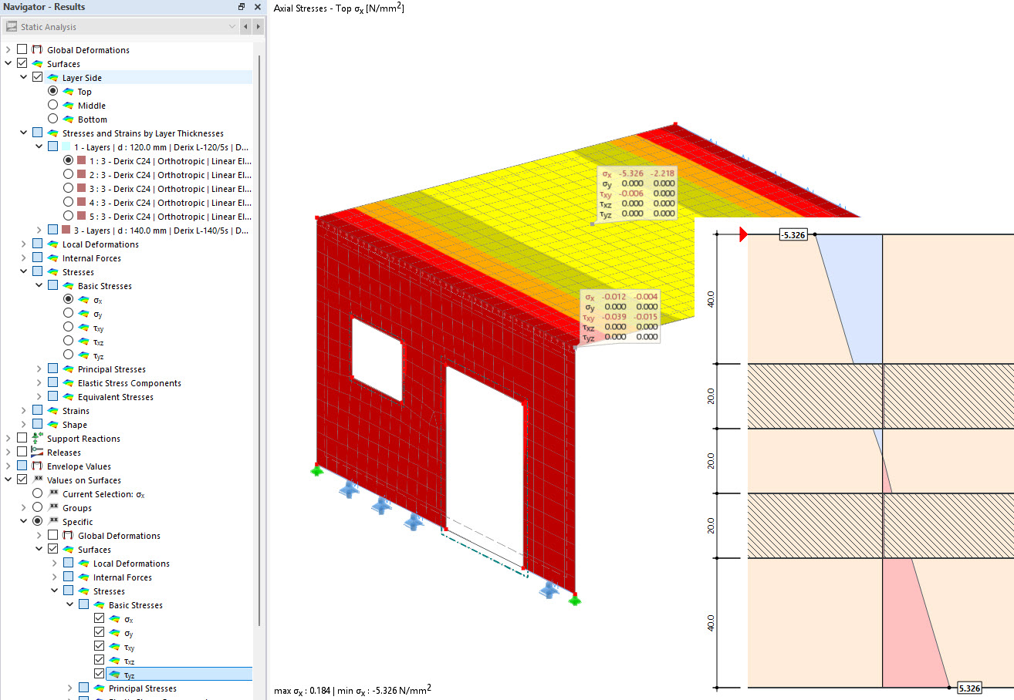Expand the Support Reactions node
The height and width of the screenshot is (700, 1014).
click(x=8, y=439)
